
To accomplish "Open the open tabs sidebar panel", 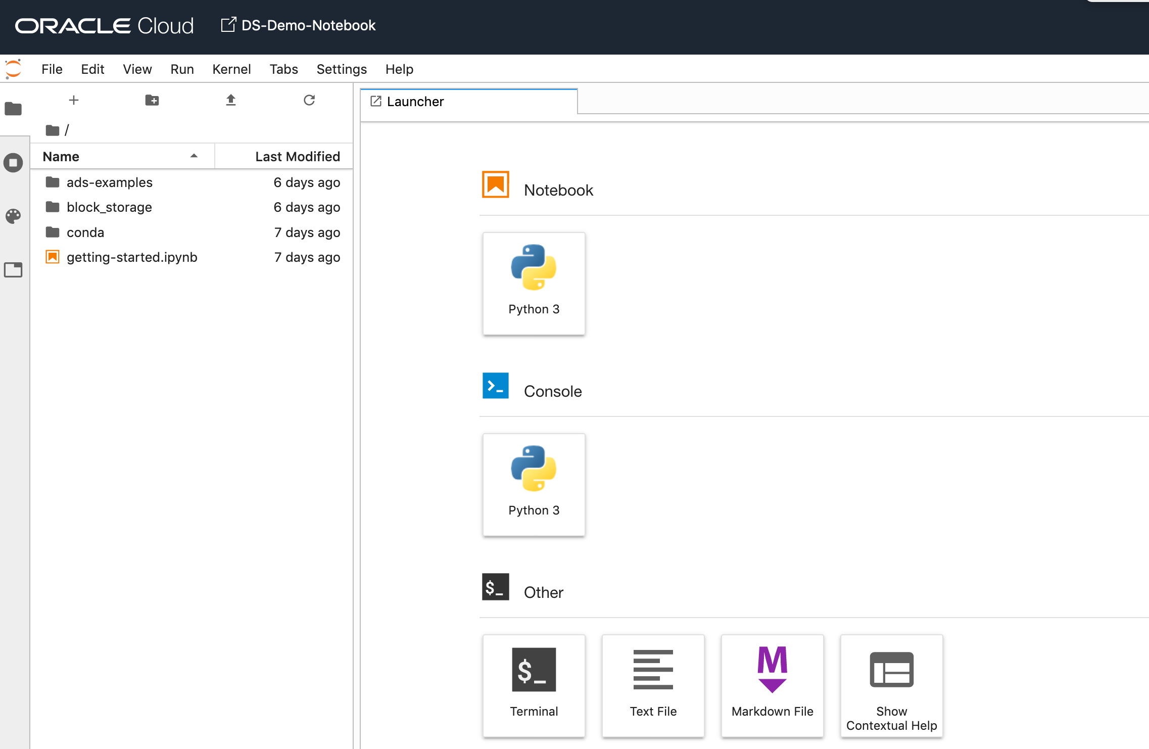I will click(x=14, y=270).
